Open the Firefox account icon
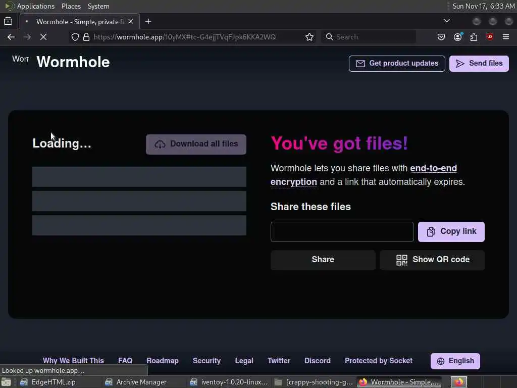 (457, 37)
